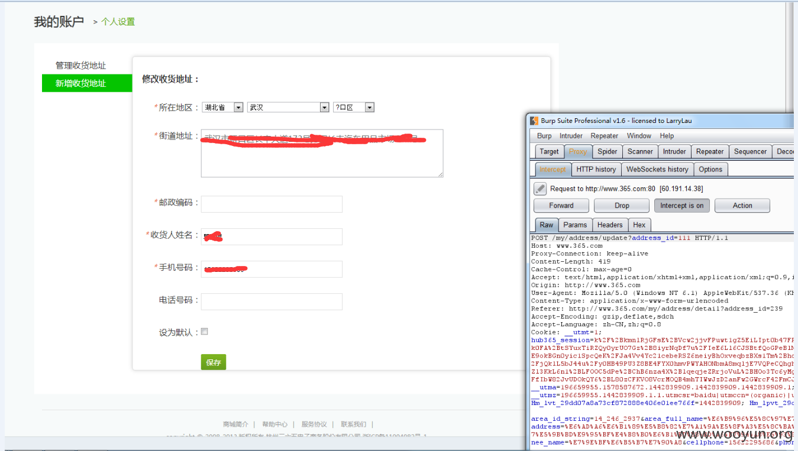This screenshot has height=451, width=798.
Task: Switch to the Intruder tool tab
Action: 674,151
